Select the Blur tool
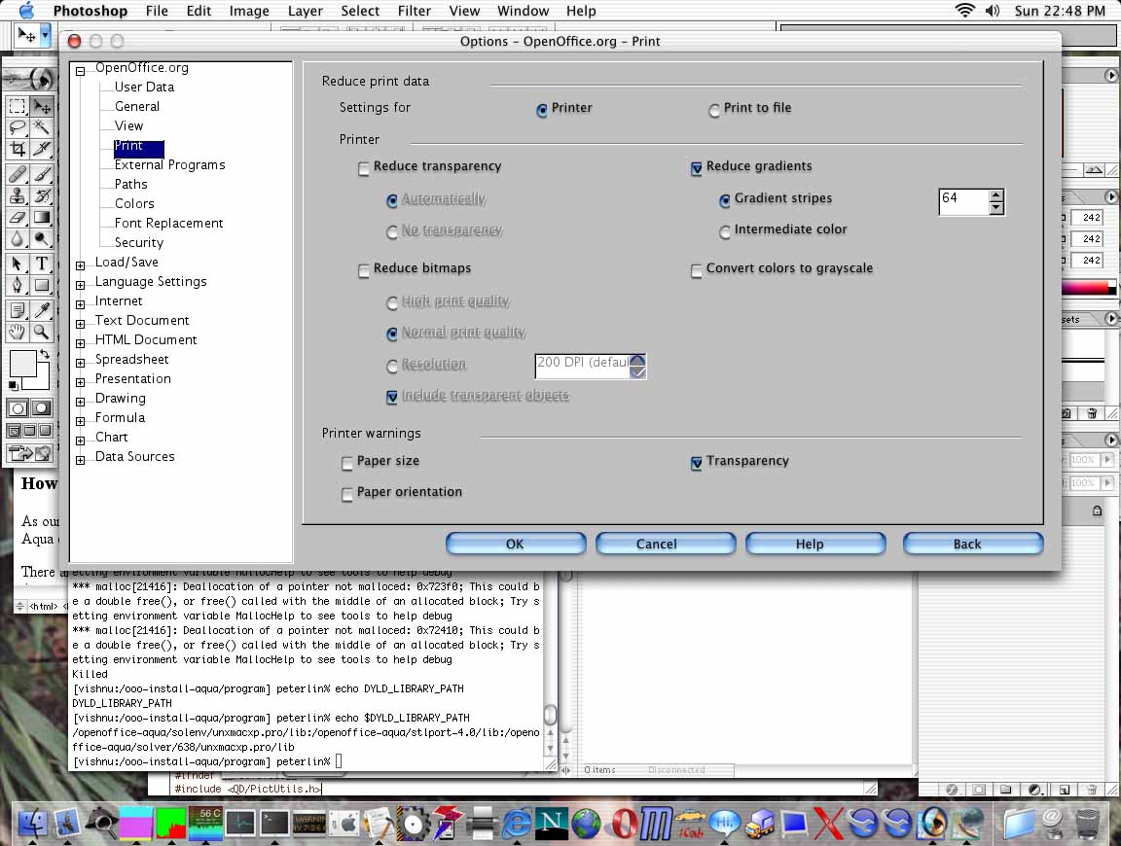Viewport: 1121px width, 846px height. (x=18, y=238)
